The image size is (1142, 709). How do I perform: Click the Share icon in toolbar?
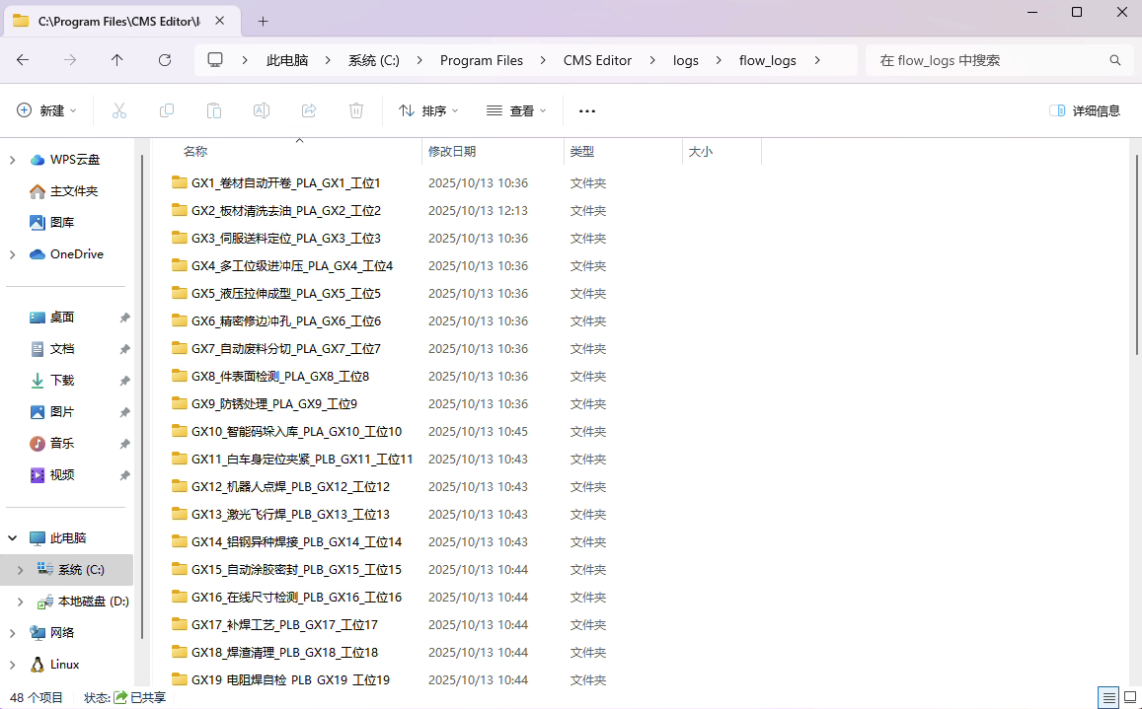pyautogui.click(x=309, y=110)
